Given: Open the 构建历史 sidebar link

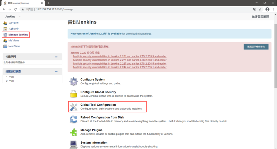Looking at the screenshot, I should (13, 29).
